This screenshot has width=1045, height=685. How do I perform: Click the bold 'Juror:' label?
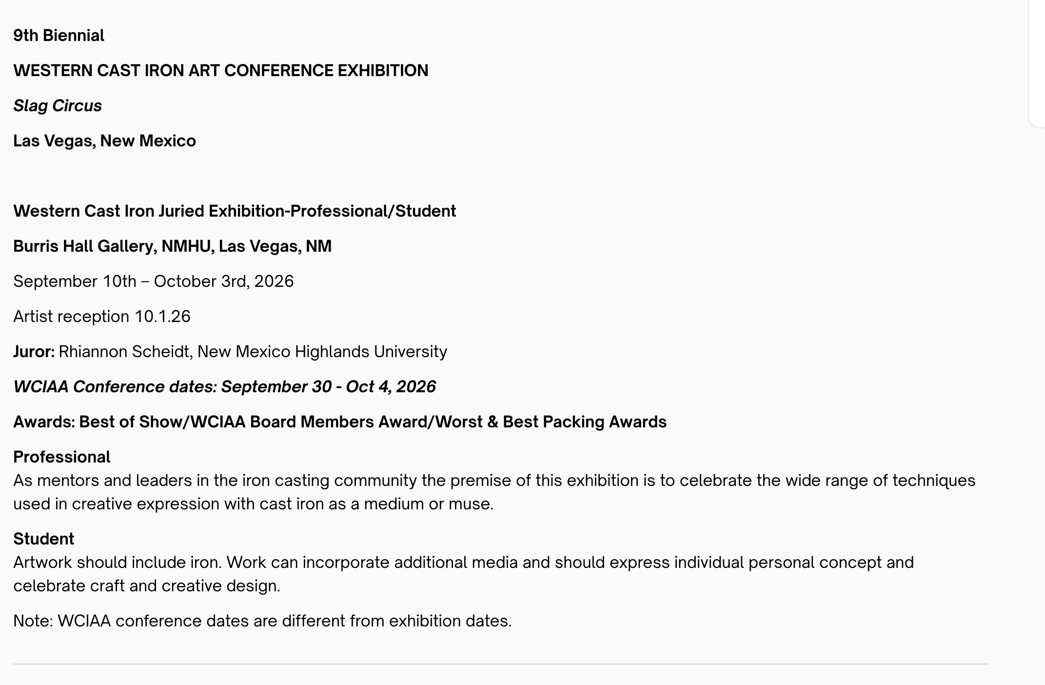point(34,352)
